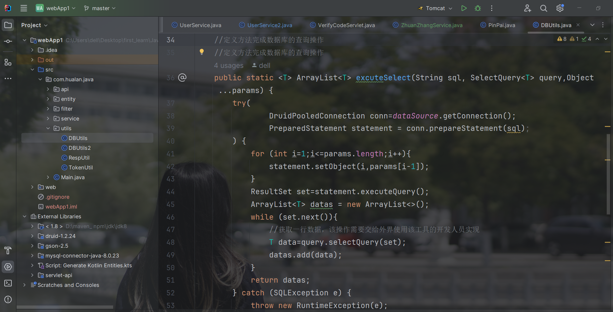The width and height of the screenshot is (613, 312).
Task: Expand the service package
Action: click(48, 118)
